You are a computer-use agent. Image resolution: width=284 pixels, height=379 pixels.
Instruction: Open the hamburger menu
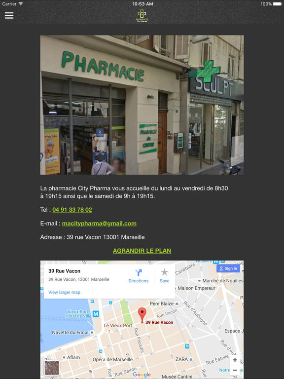[x=9, y=15]
